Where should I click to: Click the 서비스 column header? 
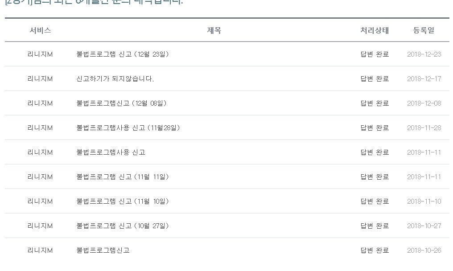tap(40, 30)
